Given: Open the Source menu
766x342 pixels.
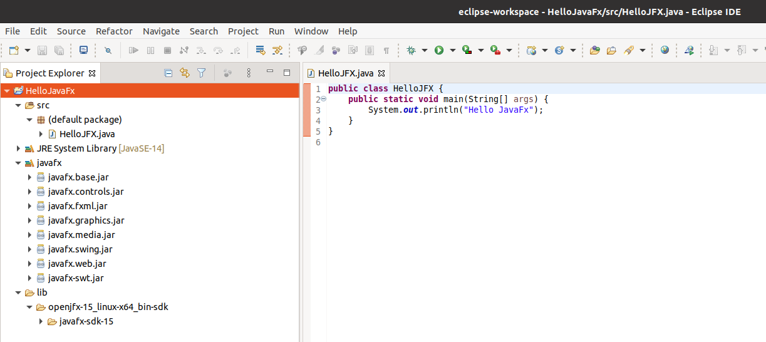Looking at the screenshot, I should click(x=71, y=31).
